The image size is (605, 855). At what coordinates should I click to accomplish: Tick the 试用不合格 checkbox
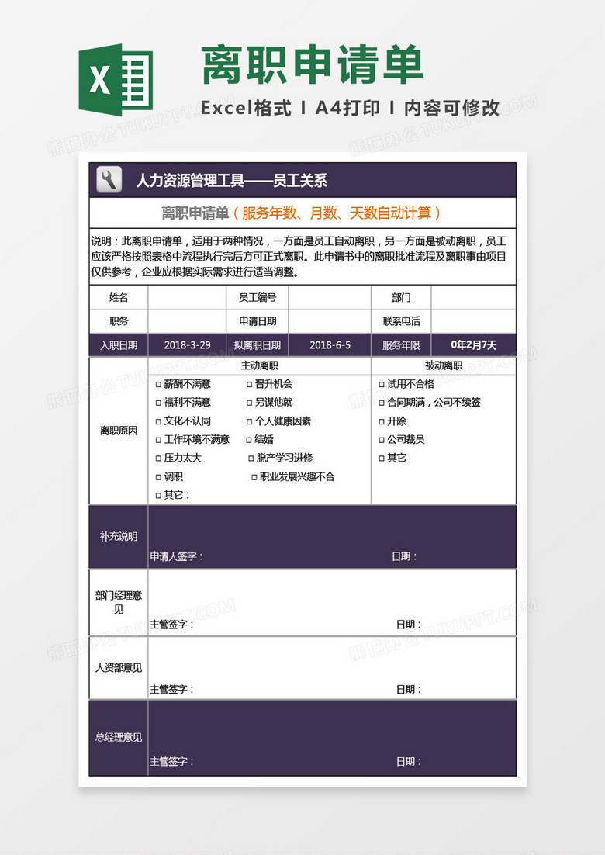[x=382, y=384]
